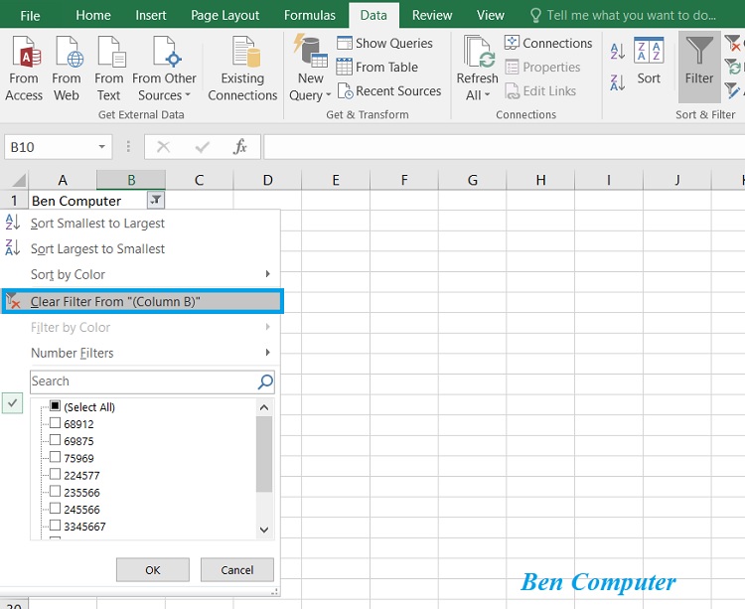Viewport: 745px width, 609px height.
Task: Check the 68912 value
Action: tap(55, 423)
